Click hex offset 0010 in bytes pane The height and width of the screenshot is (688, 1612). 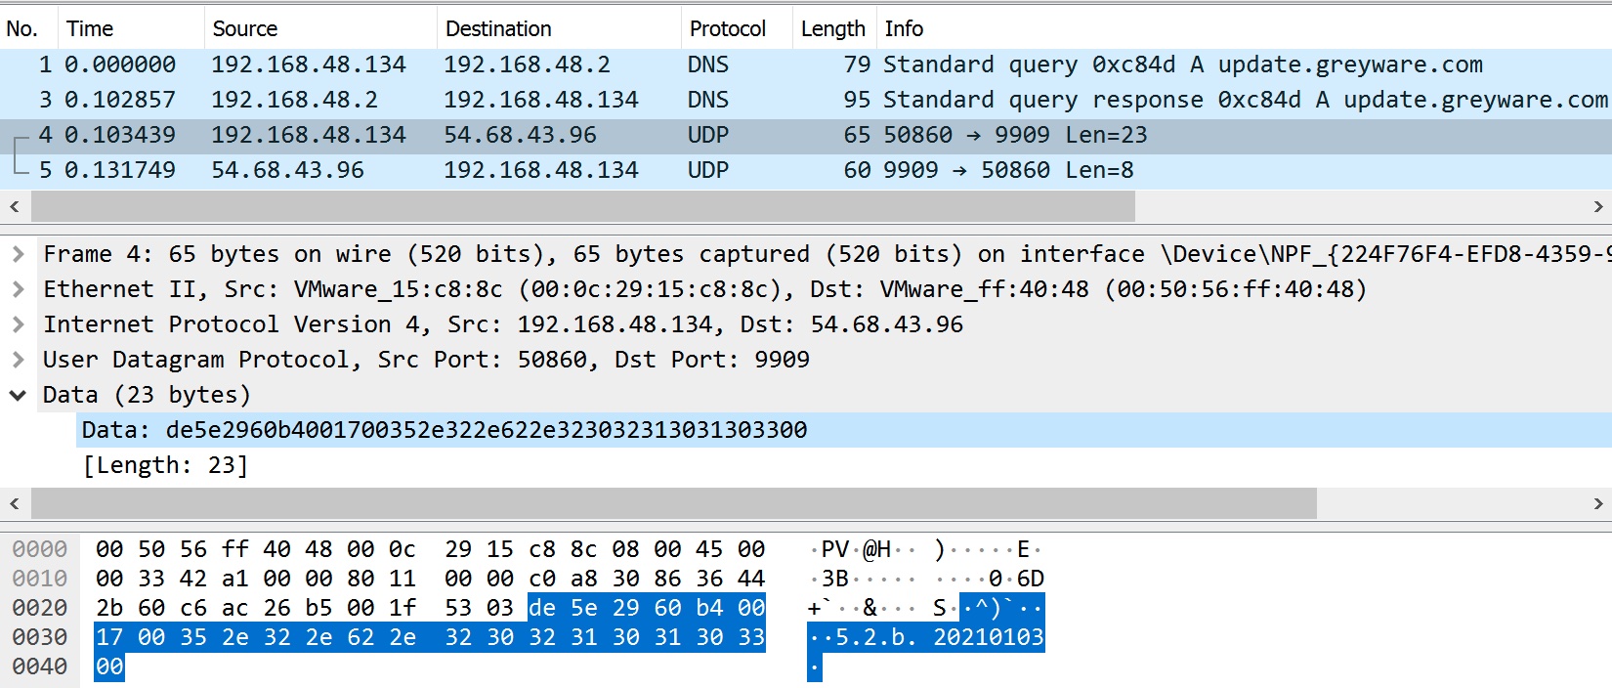click(x=40, y=579)
